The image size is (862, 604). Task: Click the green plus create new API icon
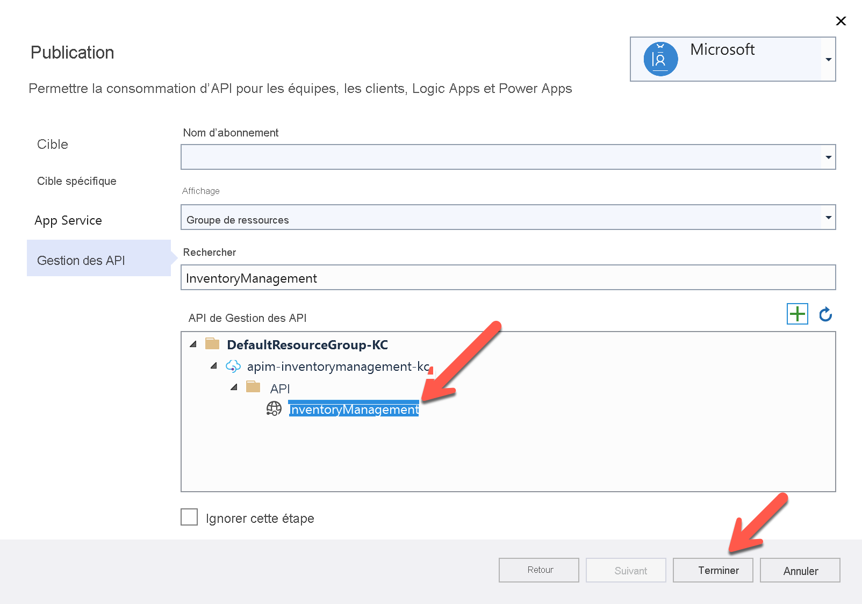[798, 314]
